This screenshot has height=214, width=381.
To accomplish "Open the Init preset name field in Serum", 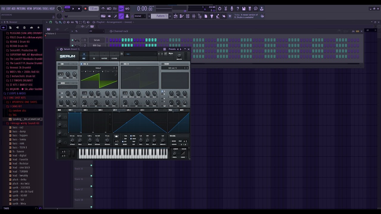I will pyautogui.click(x=141, y=54).
